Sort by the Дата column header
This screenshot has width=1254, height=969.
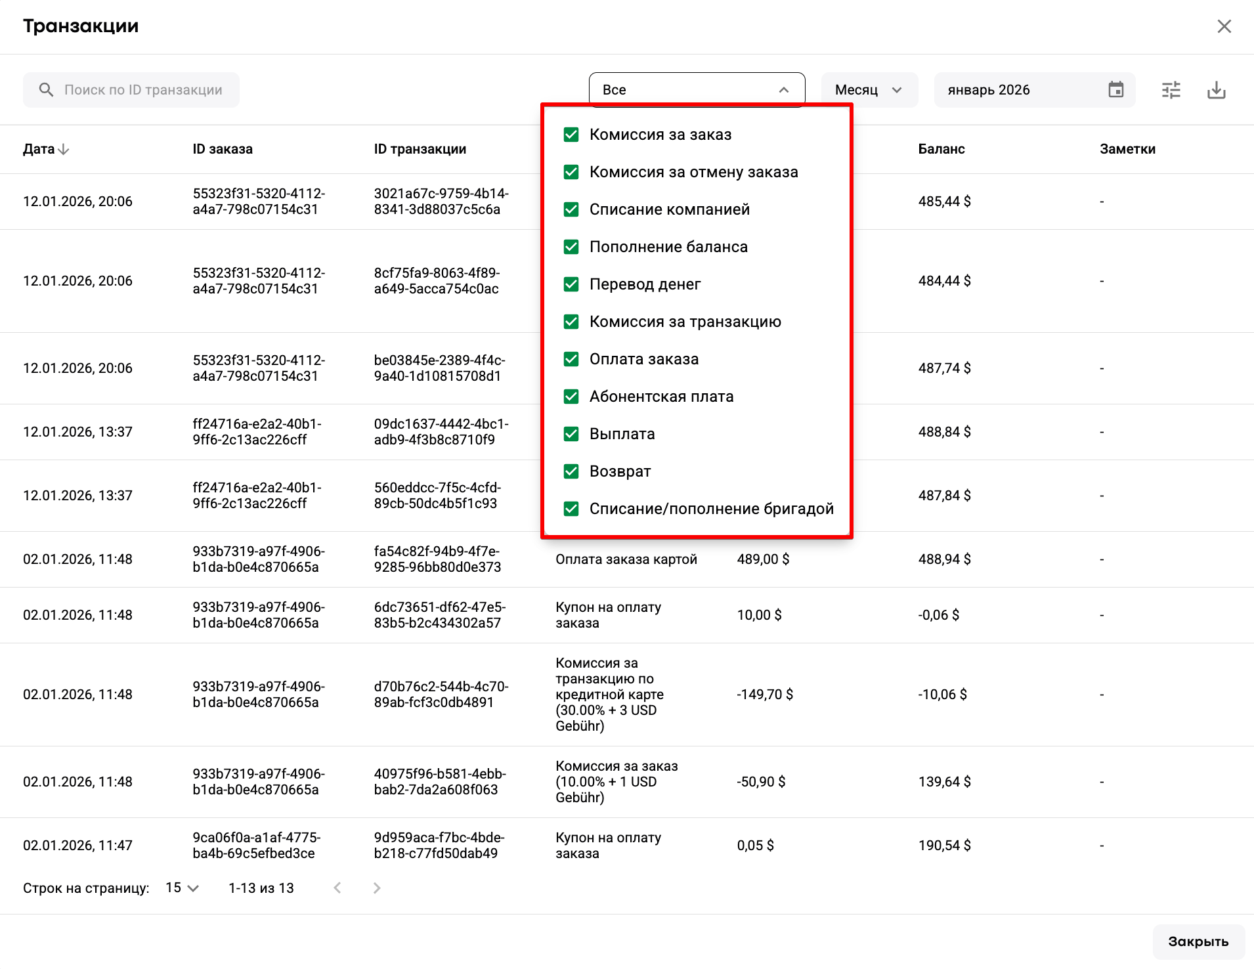pos(39,150)
